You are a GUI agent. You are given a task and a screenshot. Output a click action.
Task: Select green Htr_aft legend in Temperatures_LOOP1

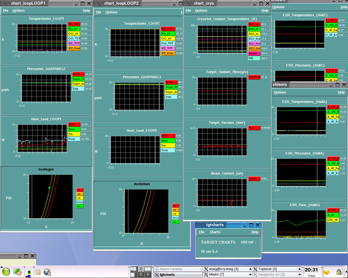coord(74,29)
